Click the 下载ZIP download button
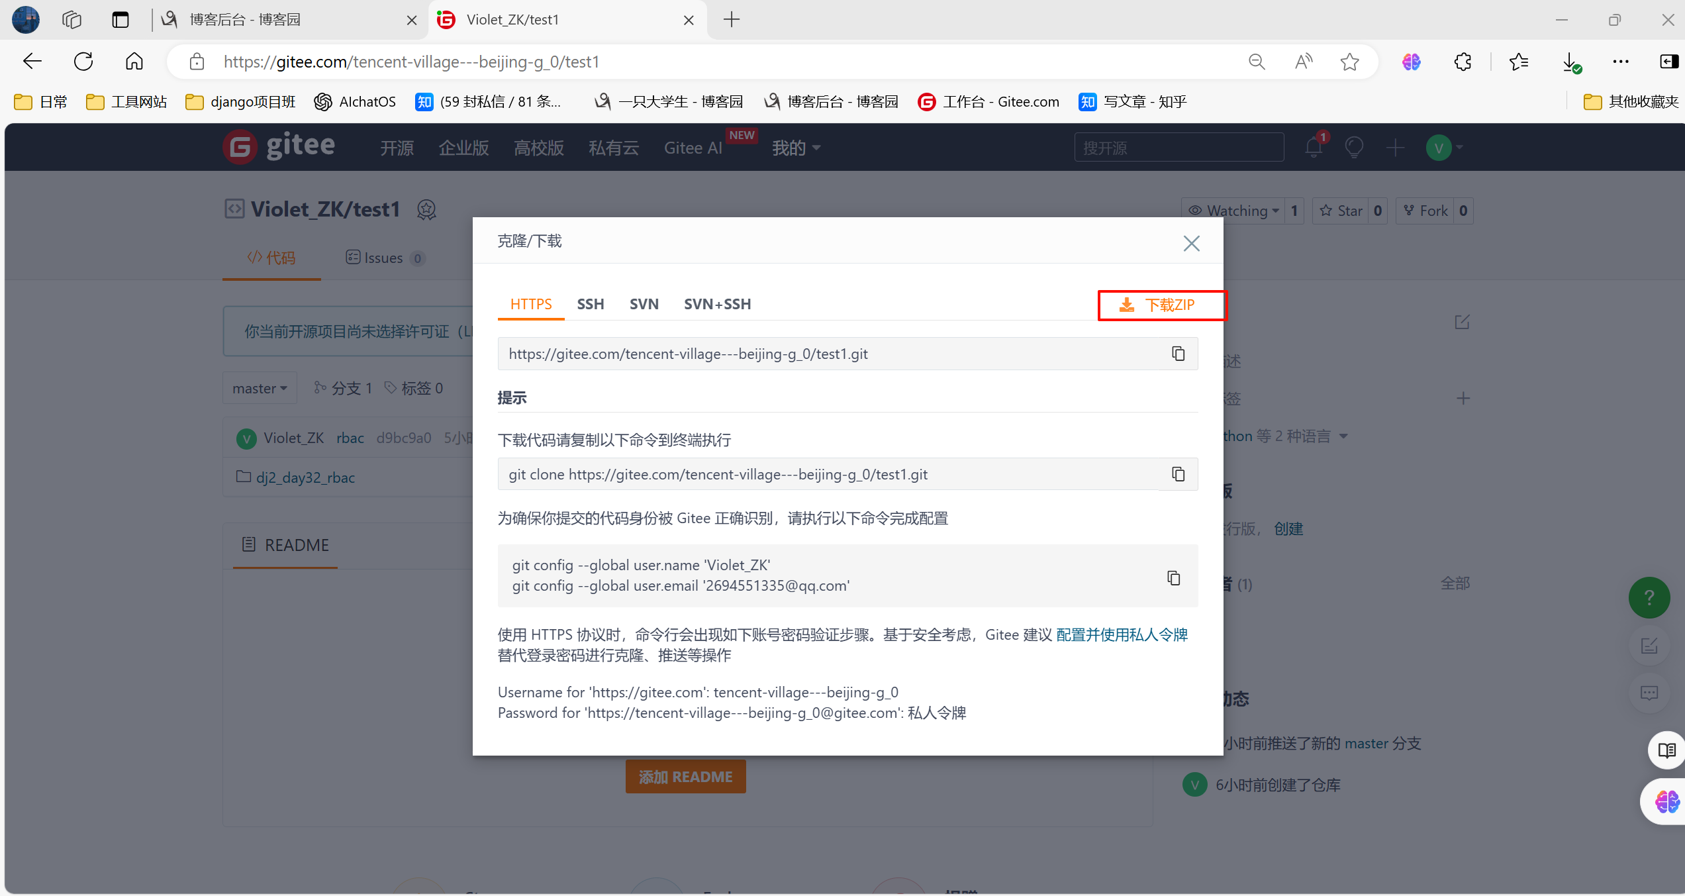 1162,305
